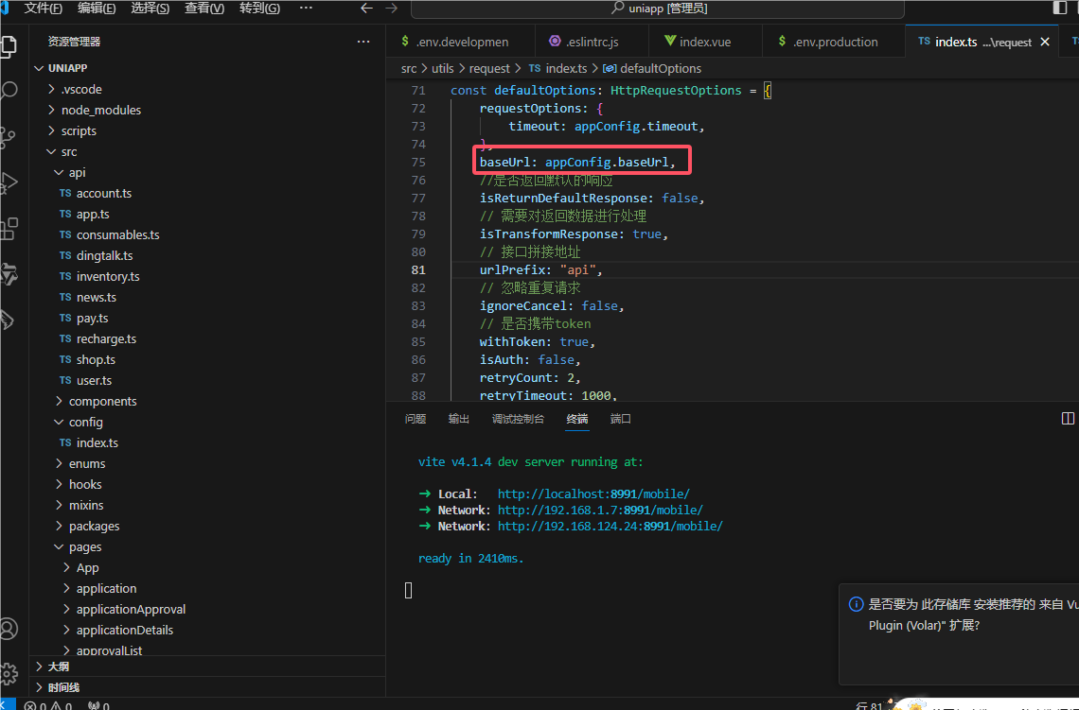The image size is (1079, 710).
Task: Collapse the pages folder
Action: [60, 547]
